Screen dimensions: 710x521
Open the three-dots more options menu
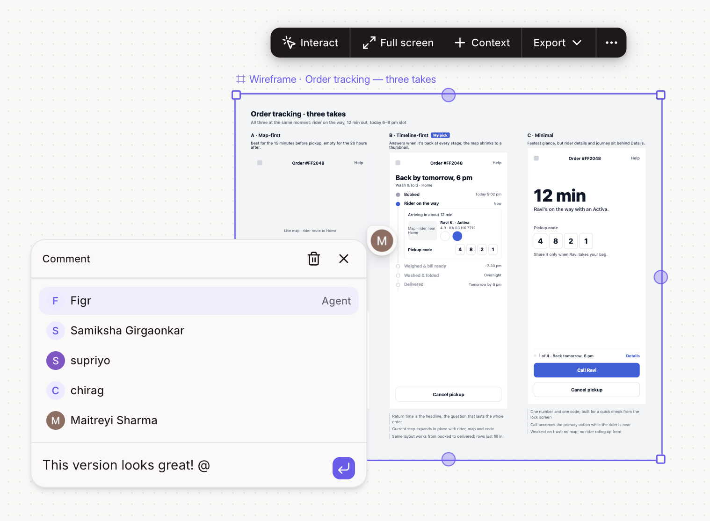pyautogui.click(x=611, y=43)
